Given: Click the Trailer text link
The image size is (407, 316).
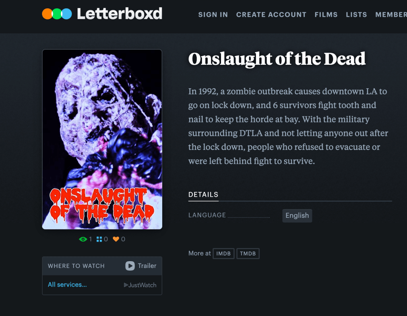Looking at the screenshot, I should click(x=147, y=266).
